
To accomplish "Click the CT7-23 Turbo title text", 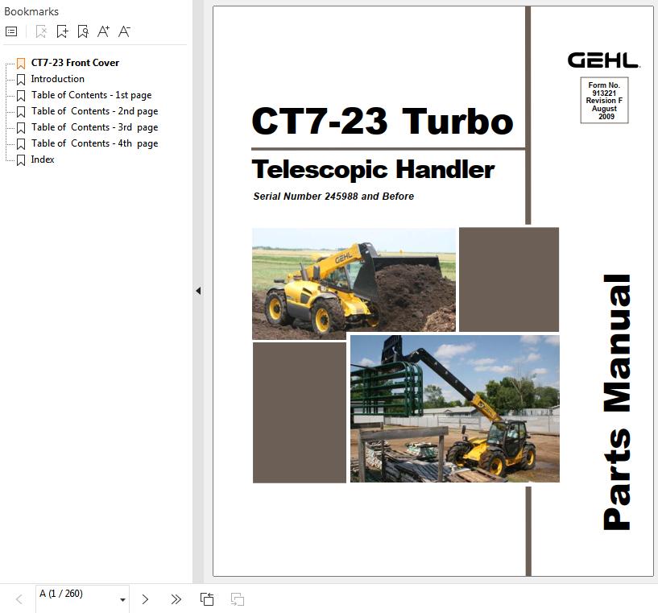I will 383,122.
